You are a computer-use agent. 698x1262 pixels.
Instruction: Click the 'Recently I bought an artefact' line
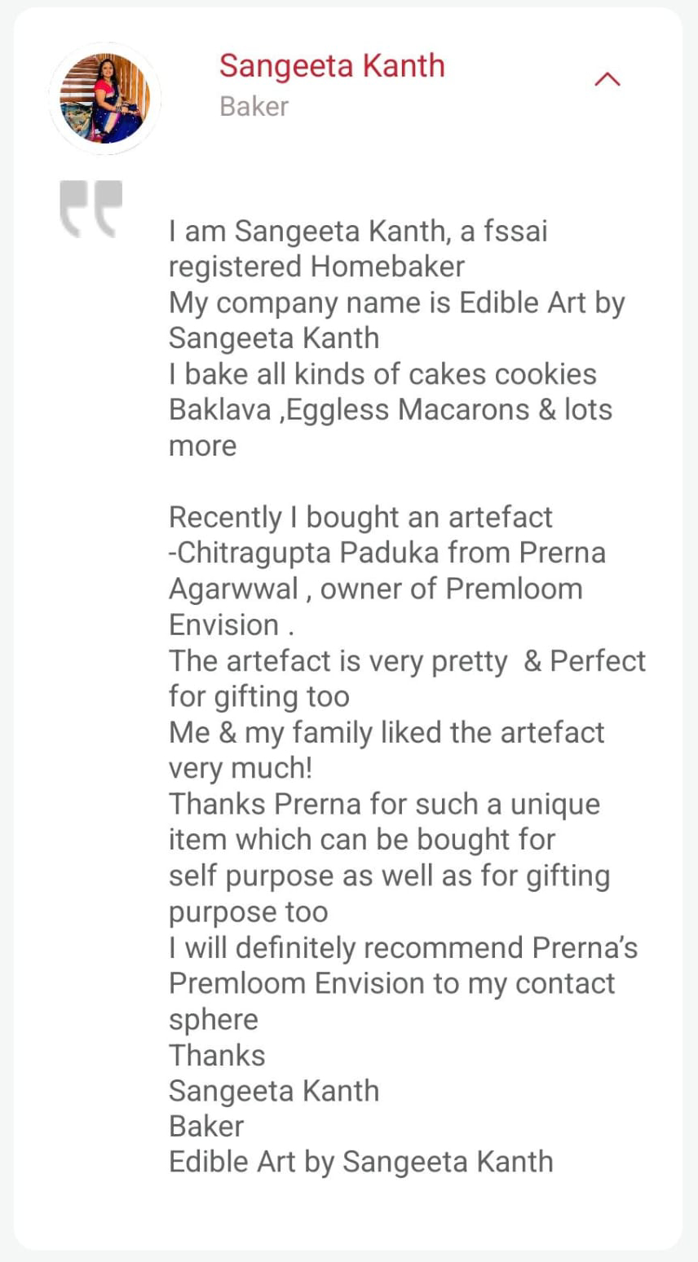pyautogui.click(x=360, y=517)
